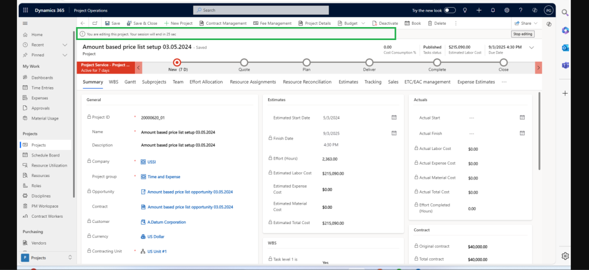Open Fee Management
This screenshot has height=270, width=589.
272,24
